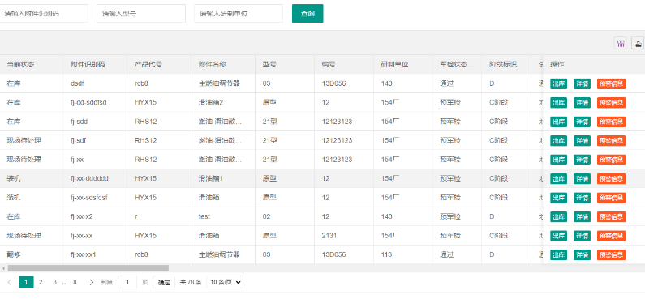645x299 pixels.
Task: Open 详情 for row dsdf
Action: pyautogui.click(x=582, y=83)
